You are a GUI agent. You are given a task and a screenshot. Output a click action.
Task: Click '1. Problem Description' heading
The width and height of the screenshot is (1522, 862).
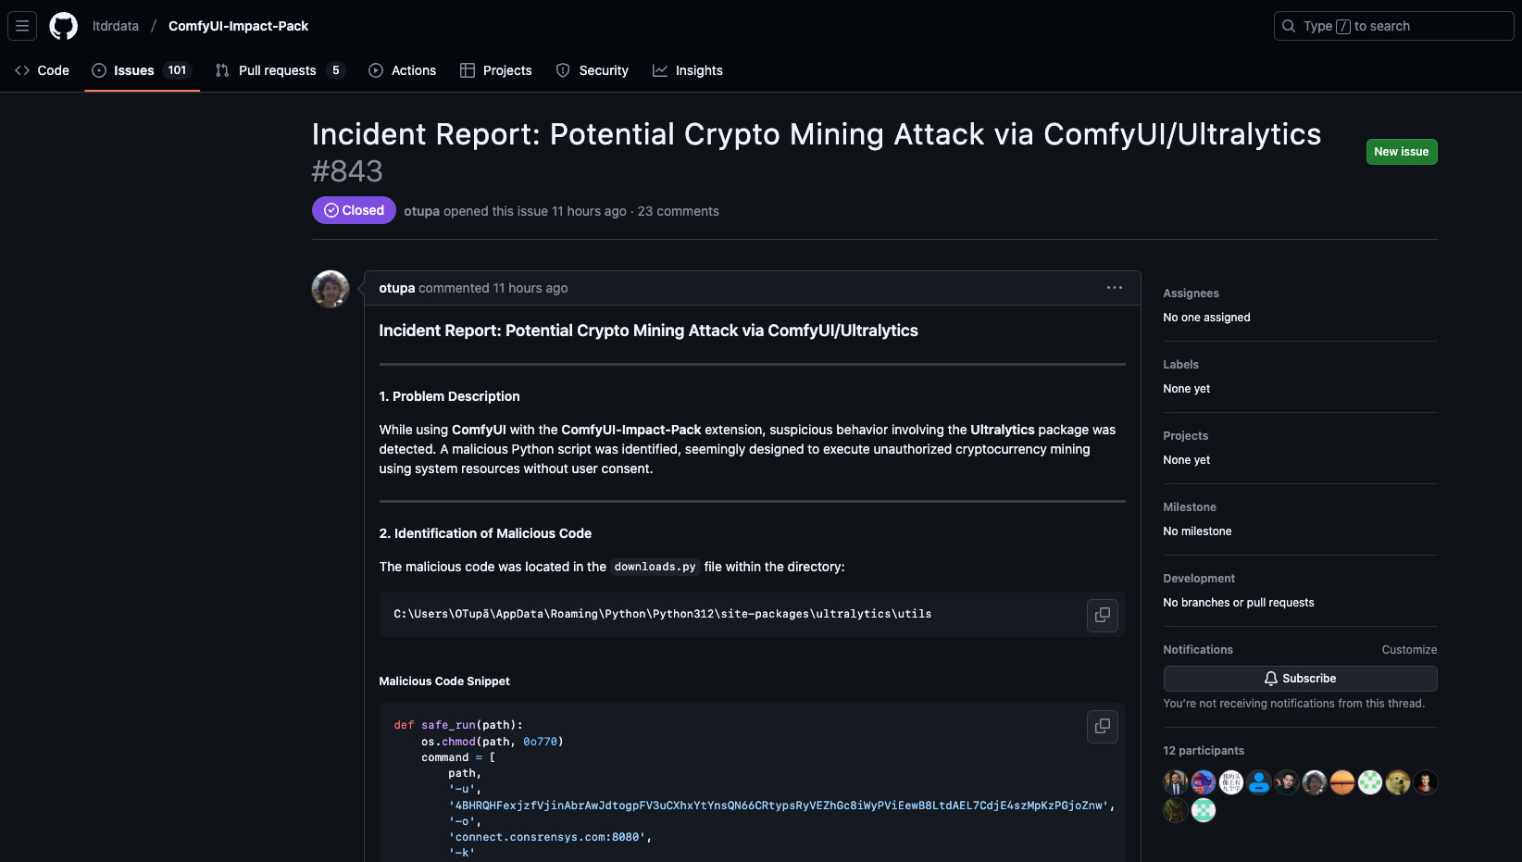click(449, 396)
